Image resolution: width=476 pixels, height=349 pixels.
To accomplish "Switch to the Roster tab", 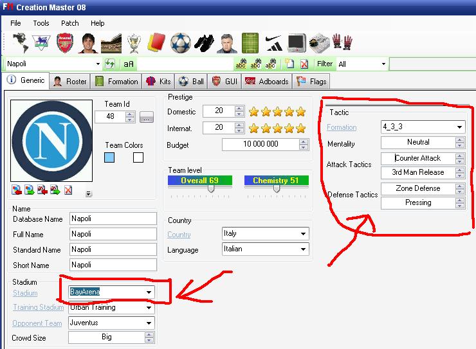I will (70, 81).
